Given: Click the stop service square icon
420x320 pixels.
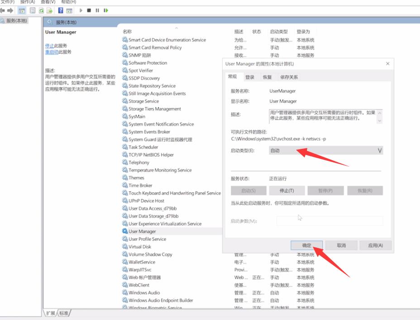Looking at the screenshot, I should coord(89,10).
